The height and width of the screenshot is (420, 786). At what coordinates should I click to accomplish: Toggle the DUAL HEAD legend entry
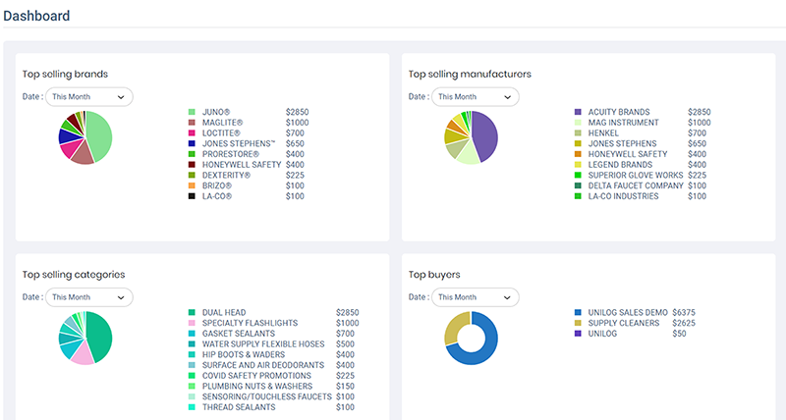[x=225, y=312]
